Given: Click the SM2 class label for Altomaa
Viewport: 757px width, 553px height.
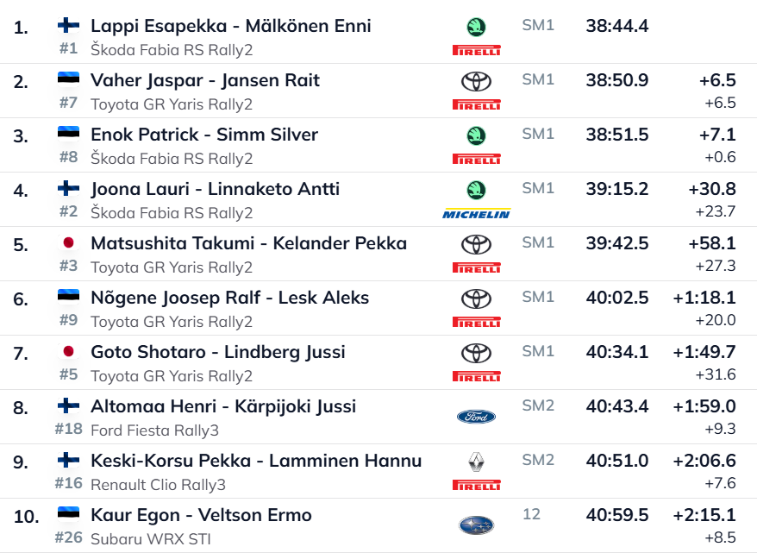Looking at the screenshot, I should point(538,405).
